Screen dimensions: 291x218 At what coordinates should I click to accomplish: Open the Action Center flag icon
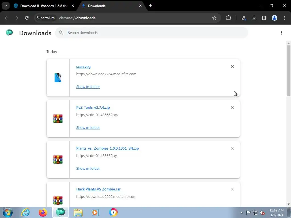pyautogui.click(x=248, y=213)
